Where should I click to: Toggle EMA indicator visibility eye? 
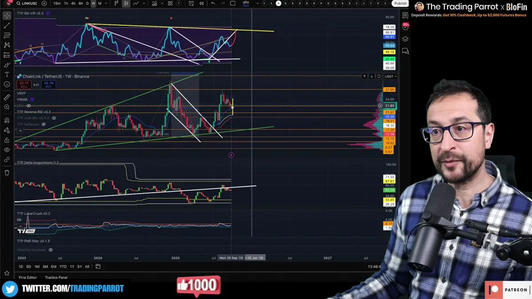[29, 106]
